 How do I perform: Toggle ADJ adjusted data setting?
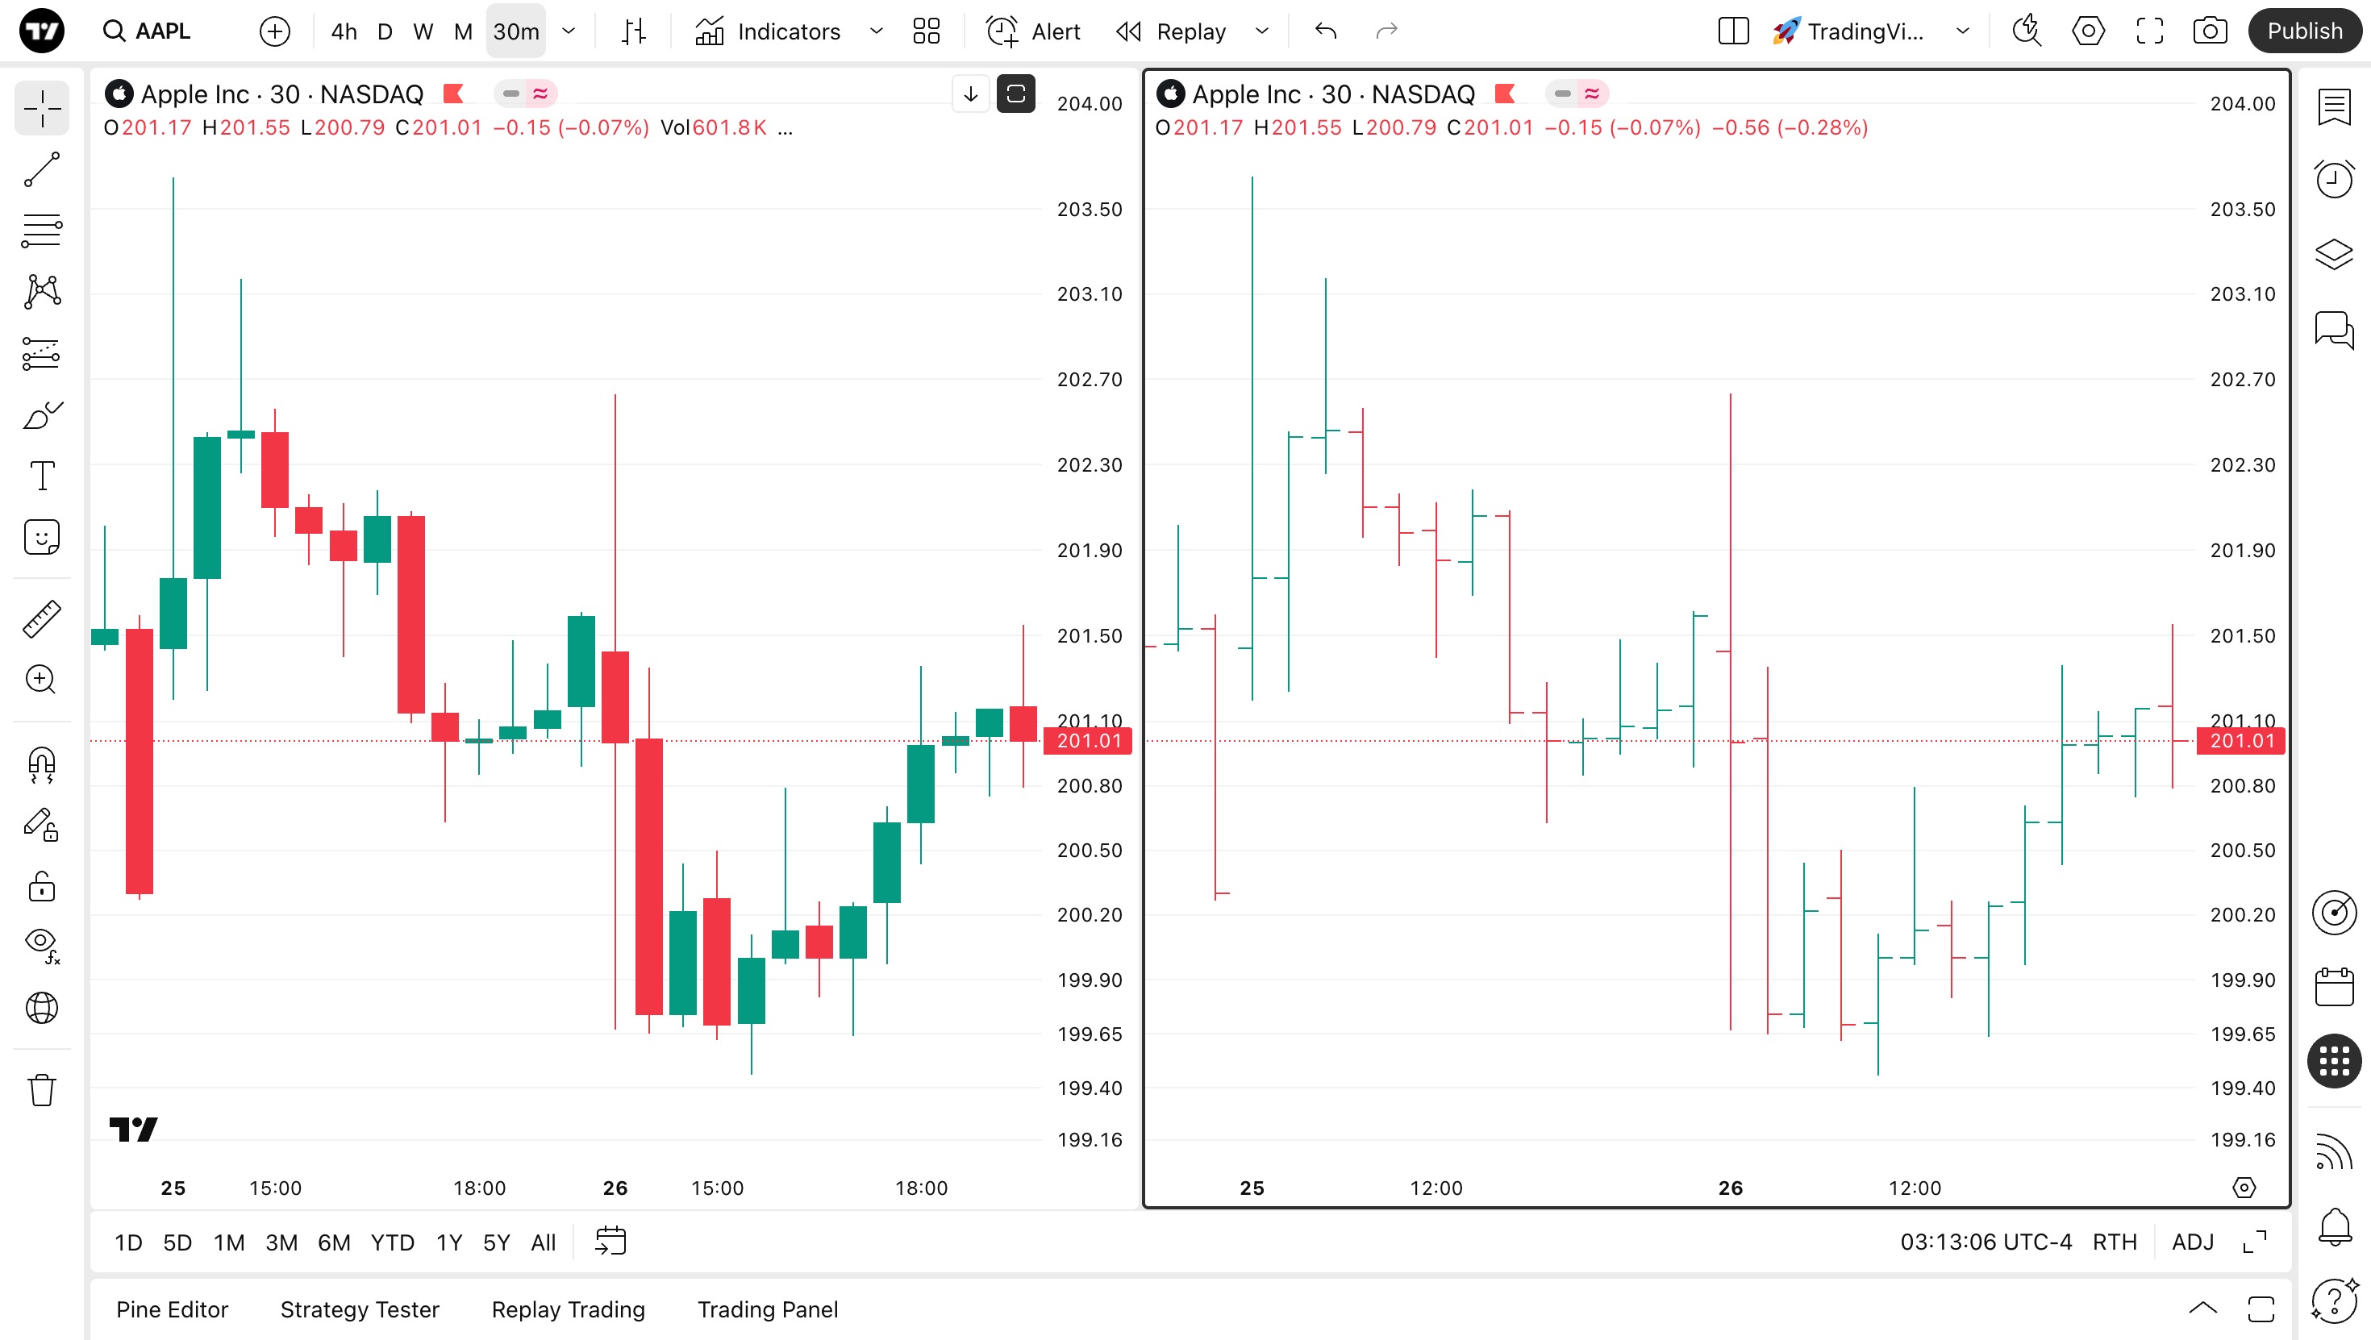tap(2193, 1242)
